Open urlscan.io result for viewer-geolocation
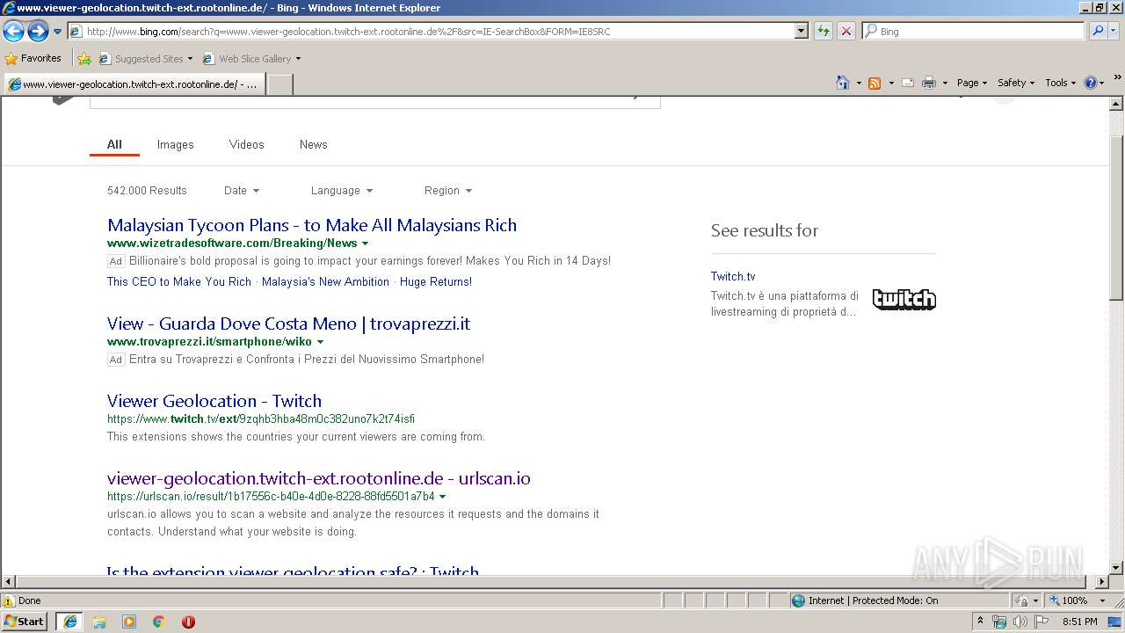 click(x=319, y=478)
